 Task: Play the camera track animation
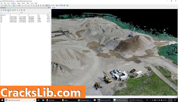coord(8,10)
